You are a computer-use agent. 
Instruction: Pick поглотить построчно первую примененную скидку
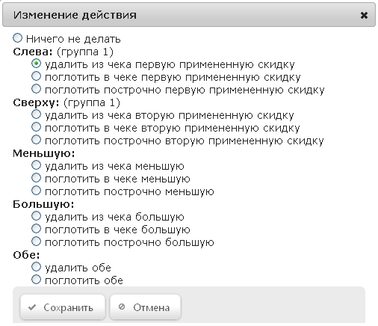click(x=36, y=89)
